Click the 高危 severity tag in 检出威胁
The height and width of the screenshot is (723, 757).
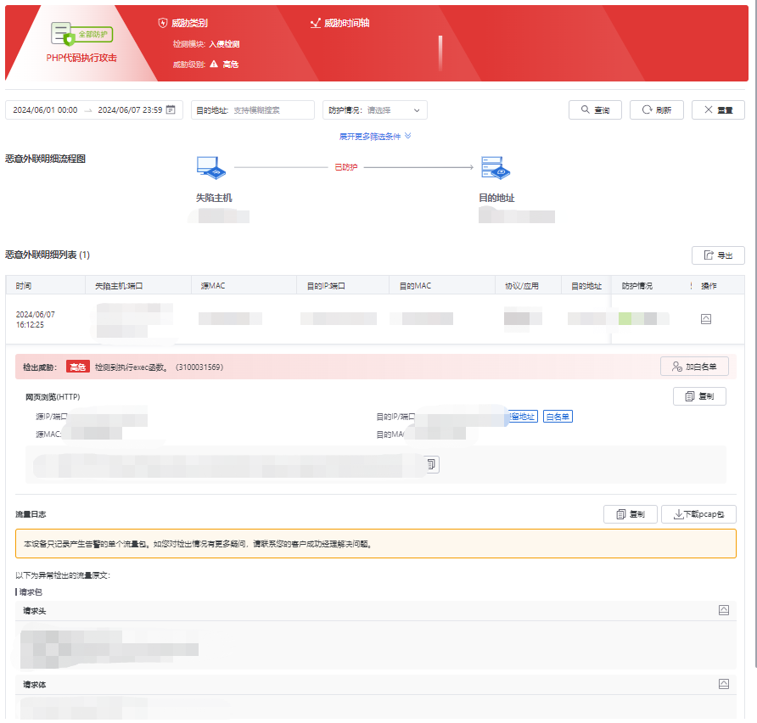(78, 367)
